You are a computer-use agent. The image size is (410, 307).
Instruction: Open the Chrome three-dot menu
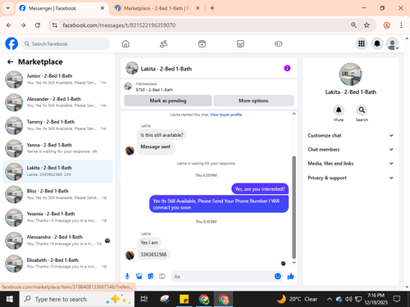tap(401, 25)
